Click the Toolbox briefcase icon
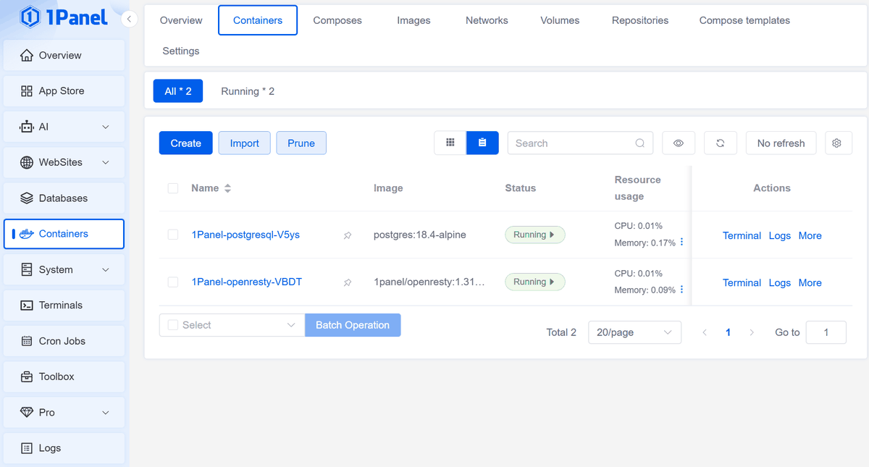Screen dimensions: 869x467 [27, 376]
